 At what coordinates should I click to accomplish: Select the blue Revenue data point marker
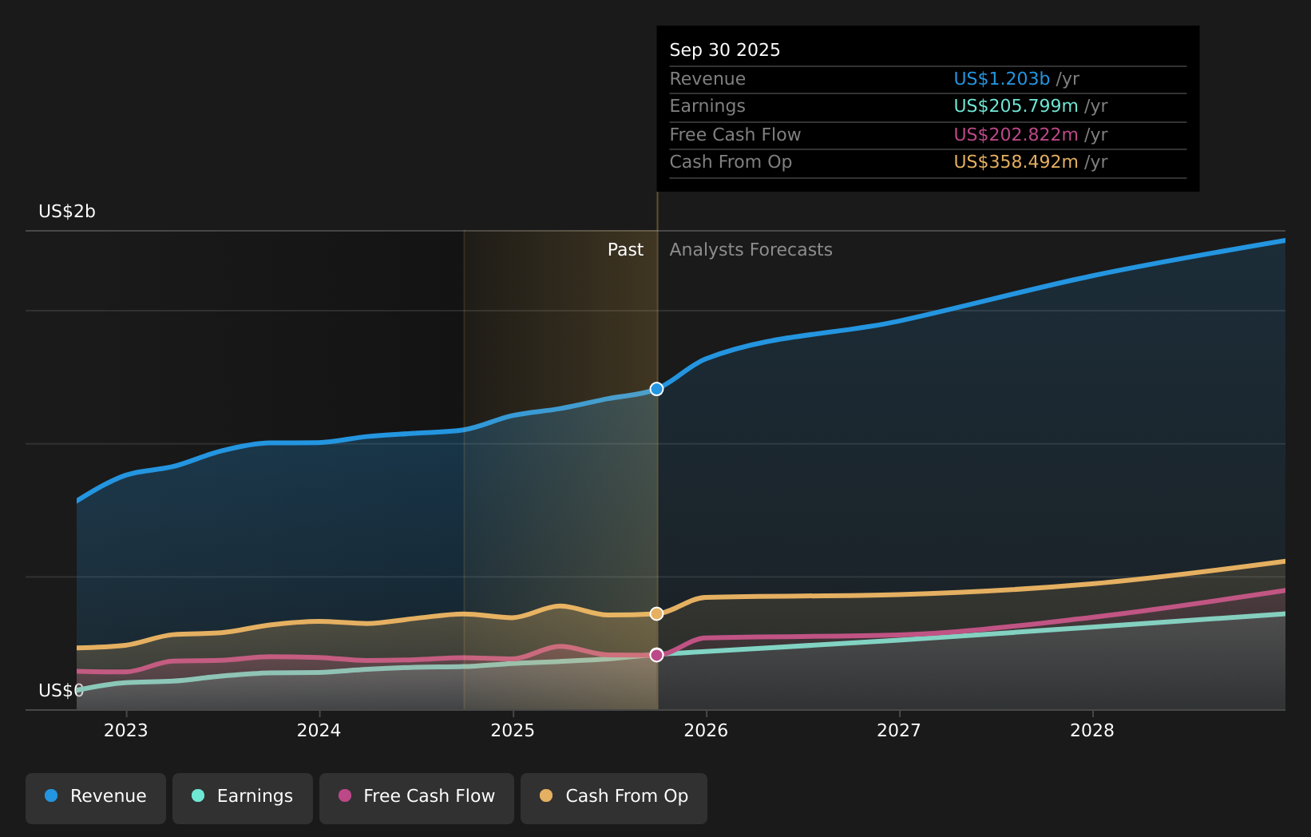656,389
